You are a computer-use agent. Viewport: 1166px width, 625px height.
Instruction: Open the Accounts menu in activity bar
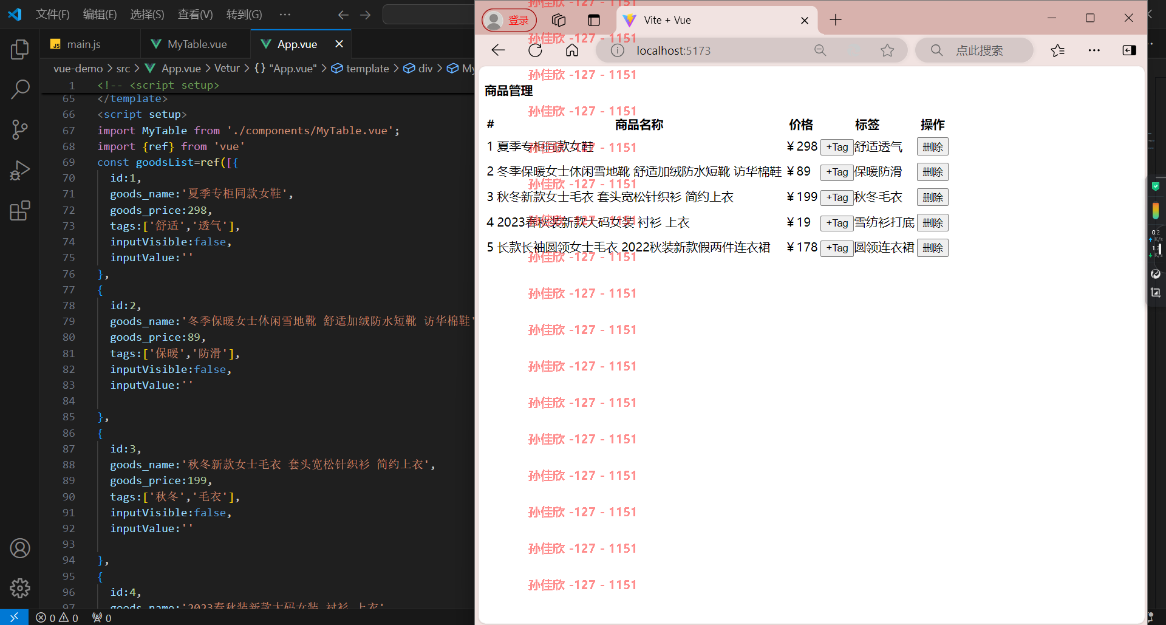(x=19, y=548)
